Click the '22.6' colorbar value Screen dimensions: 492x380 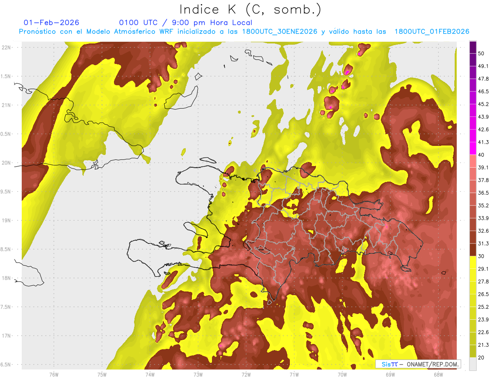click(x=483, y=332)
